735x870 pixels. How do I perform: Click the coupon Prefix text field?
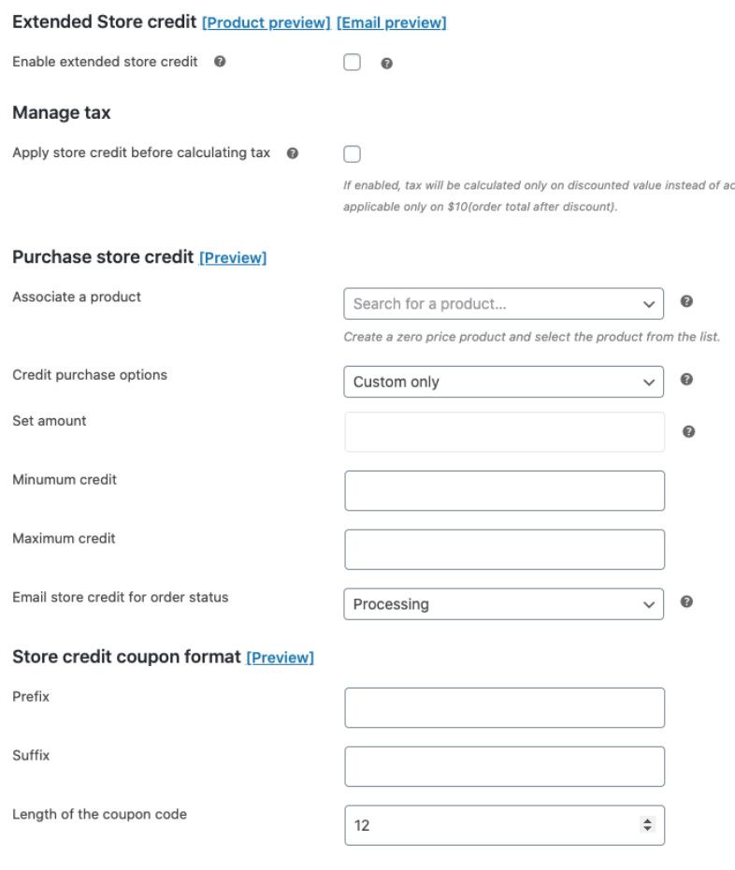504,708
